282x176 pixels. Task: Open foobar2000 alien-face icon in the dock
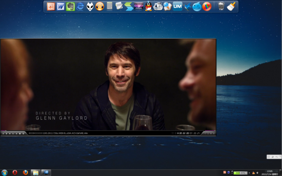pyautogui.click(x=90, y=7)
